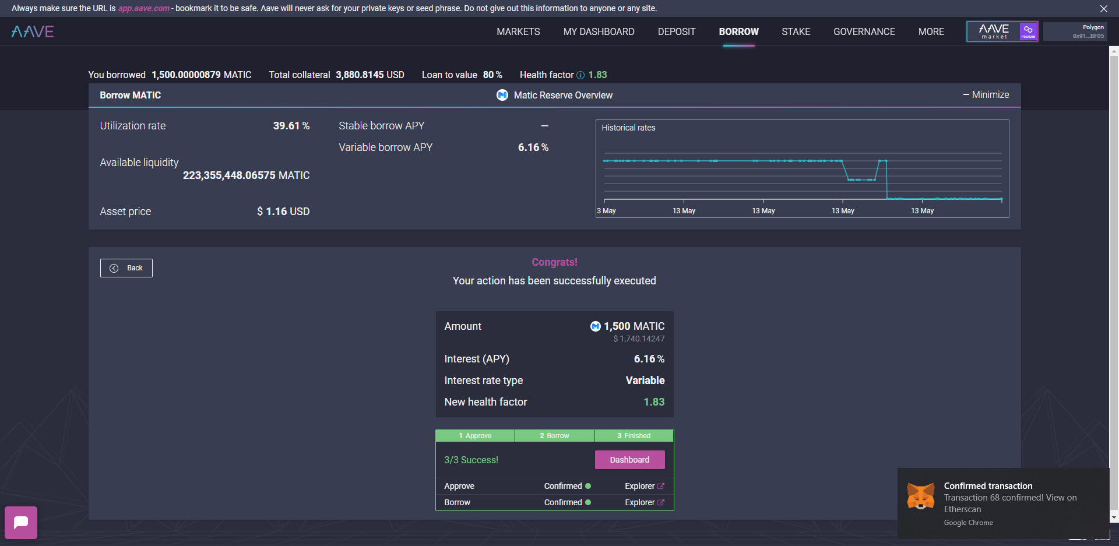Image resolution: width=1119 pixels, height=546 pixels.
Task: Click the green status dot in Borrow row
Action: point(588,502)
